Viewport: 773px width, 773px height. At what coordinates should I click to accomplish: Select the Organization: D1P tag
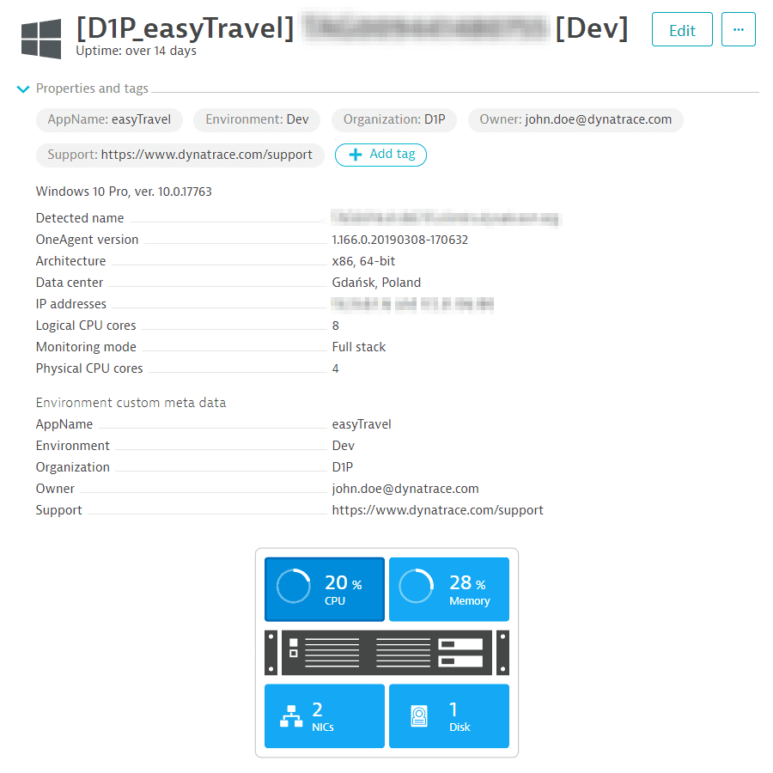click(x=393, y=120)
